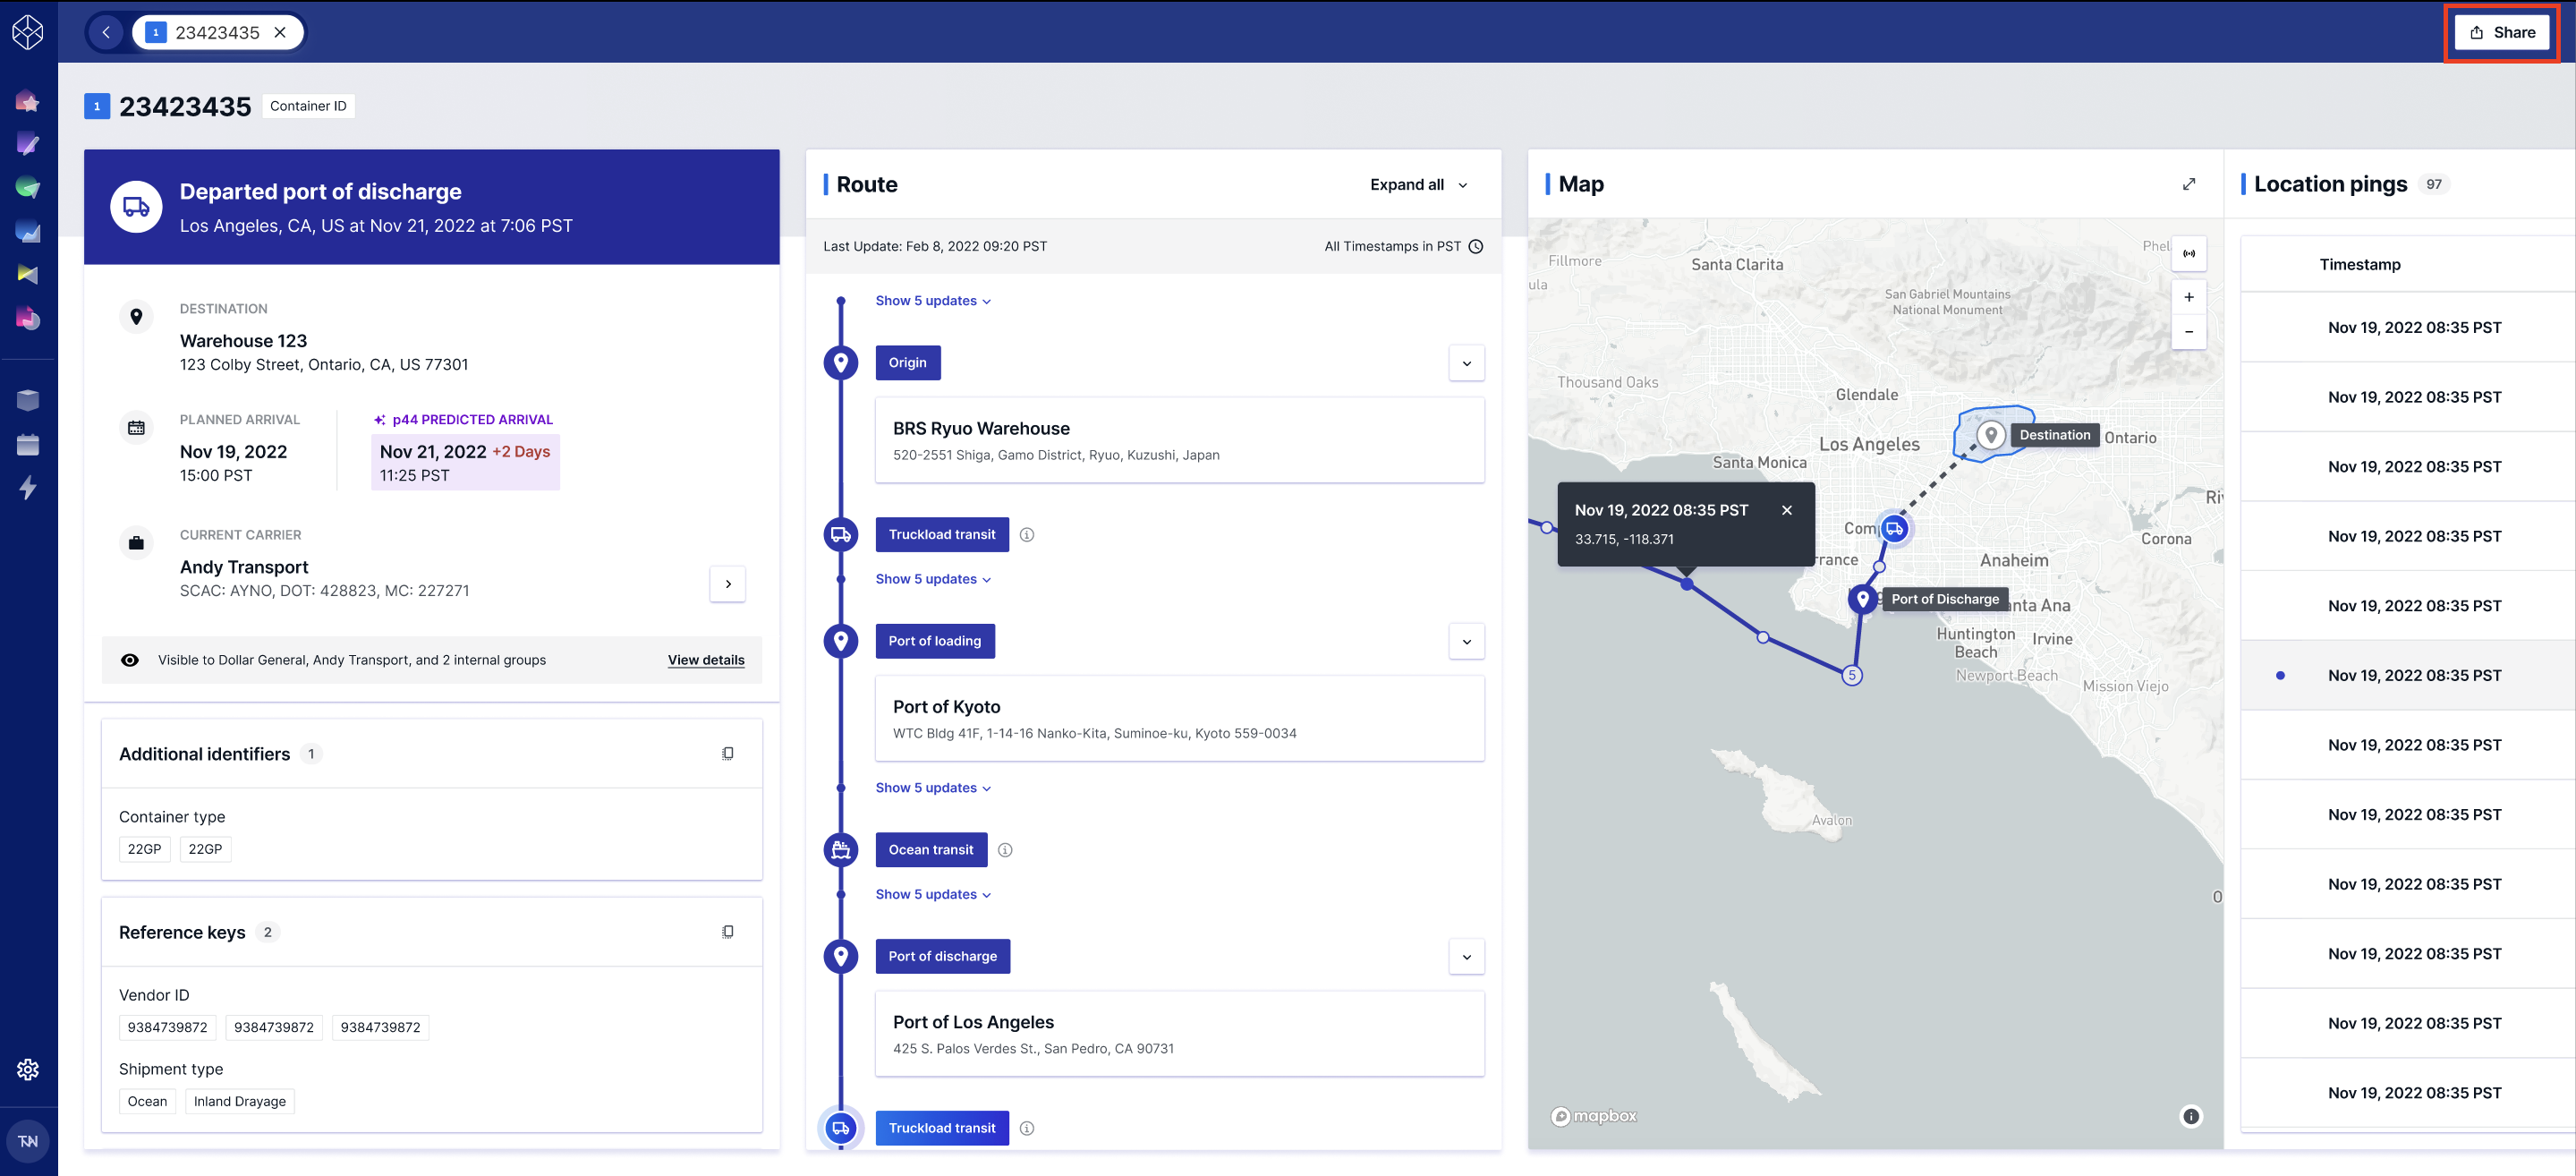Zoom in on the map
2576x1176 pixels.
pos(2189,297)
